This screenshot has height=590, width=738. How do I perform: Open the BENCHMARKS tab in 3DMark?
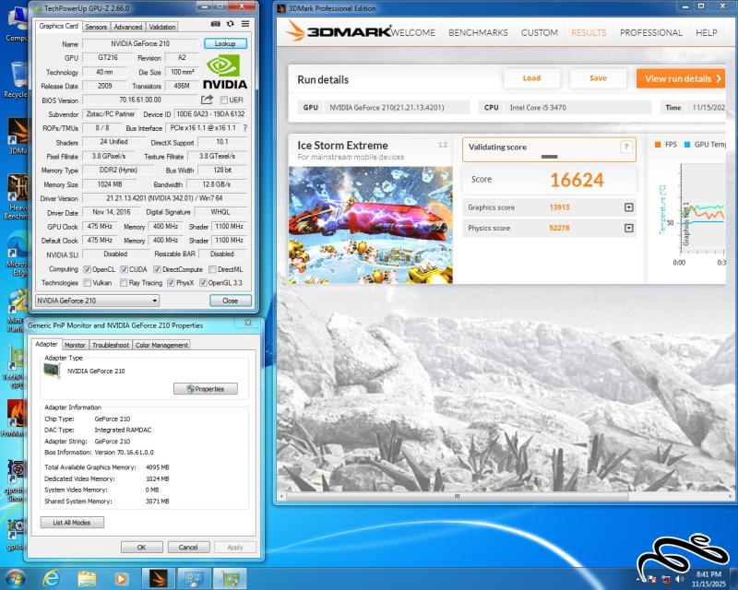(478, 32)
